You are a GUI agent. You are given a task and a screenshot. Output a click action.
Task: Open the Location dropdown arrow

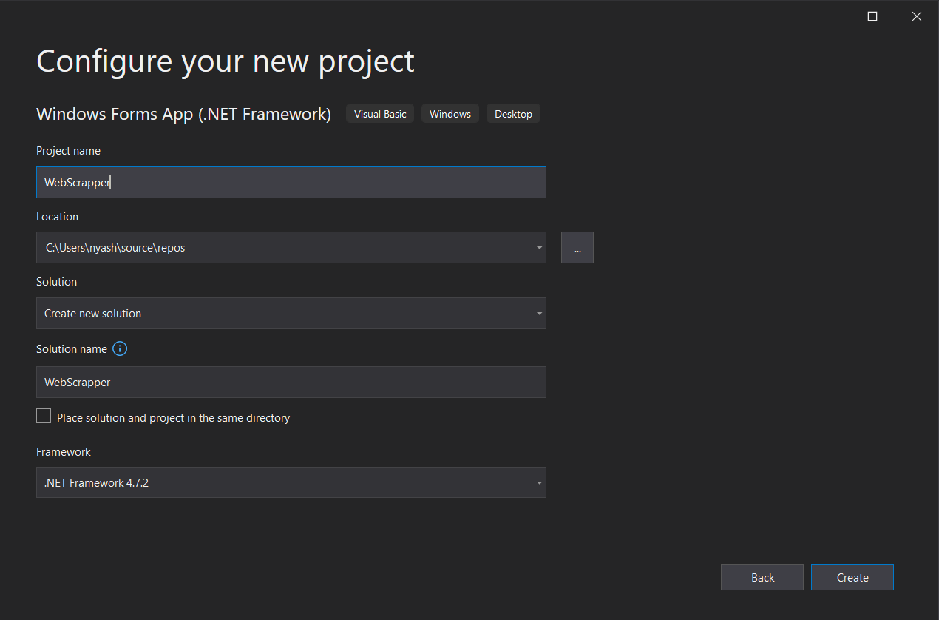(539, 247)
